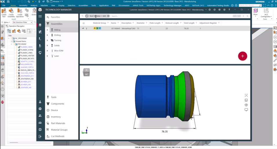The image size is (277, 149).
Task: Click the note icon in 3D preview
Action: tap(246, 100)
